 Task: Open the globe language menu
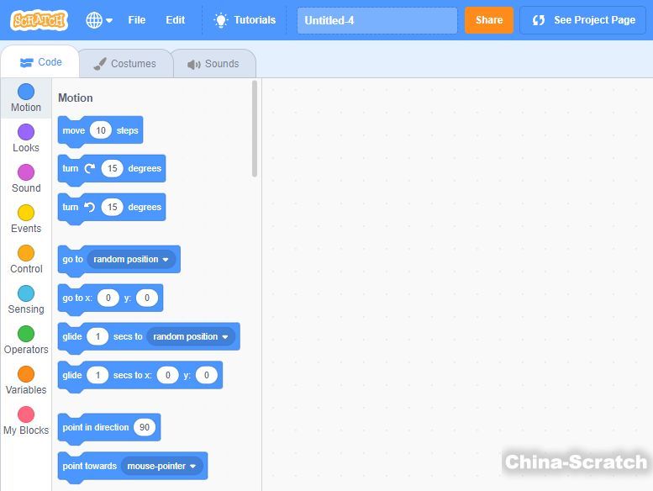pyautogui.click(x=98, y=20)
